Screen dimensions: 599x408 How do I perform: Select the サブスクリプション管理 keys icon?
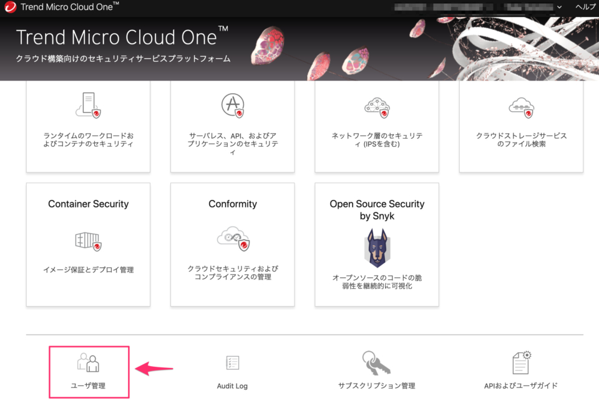376,362
